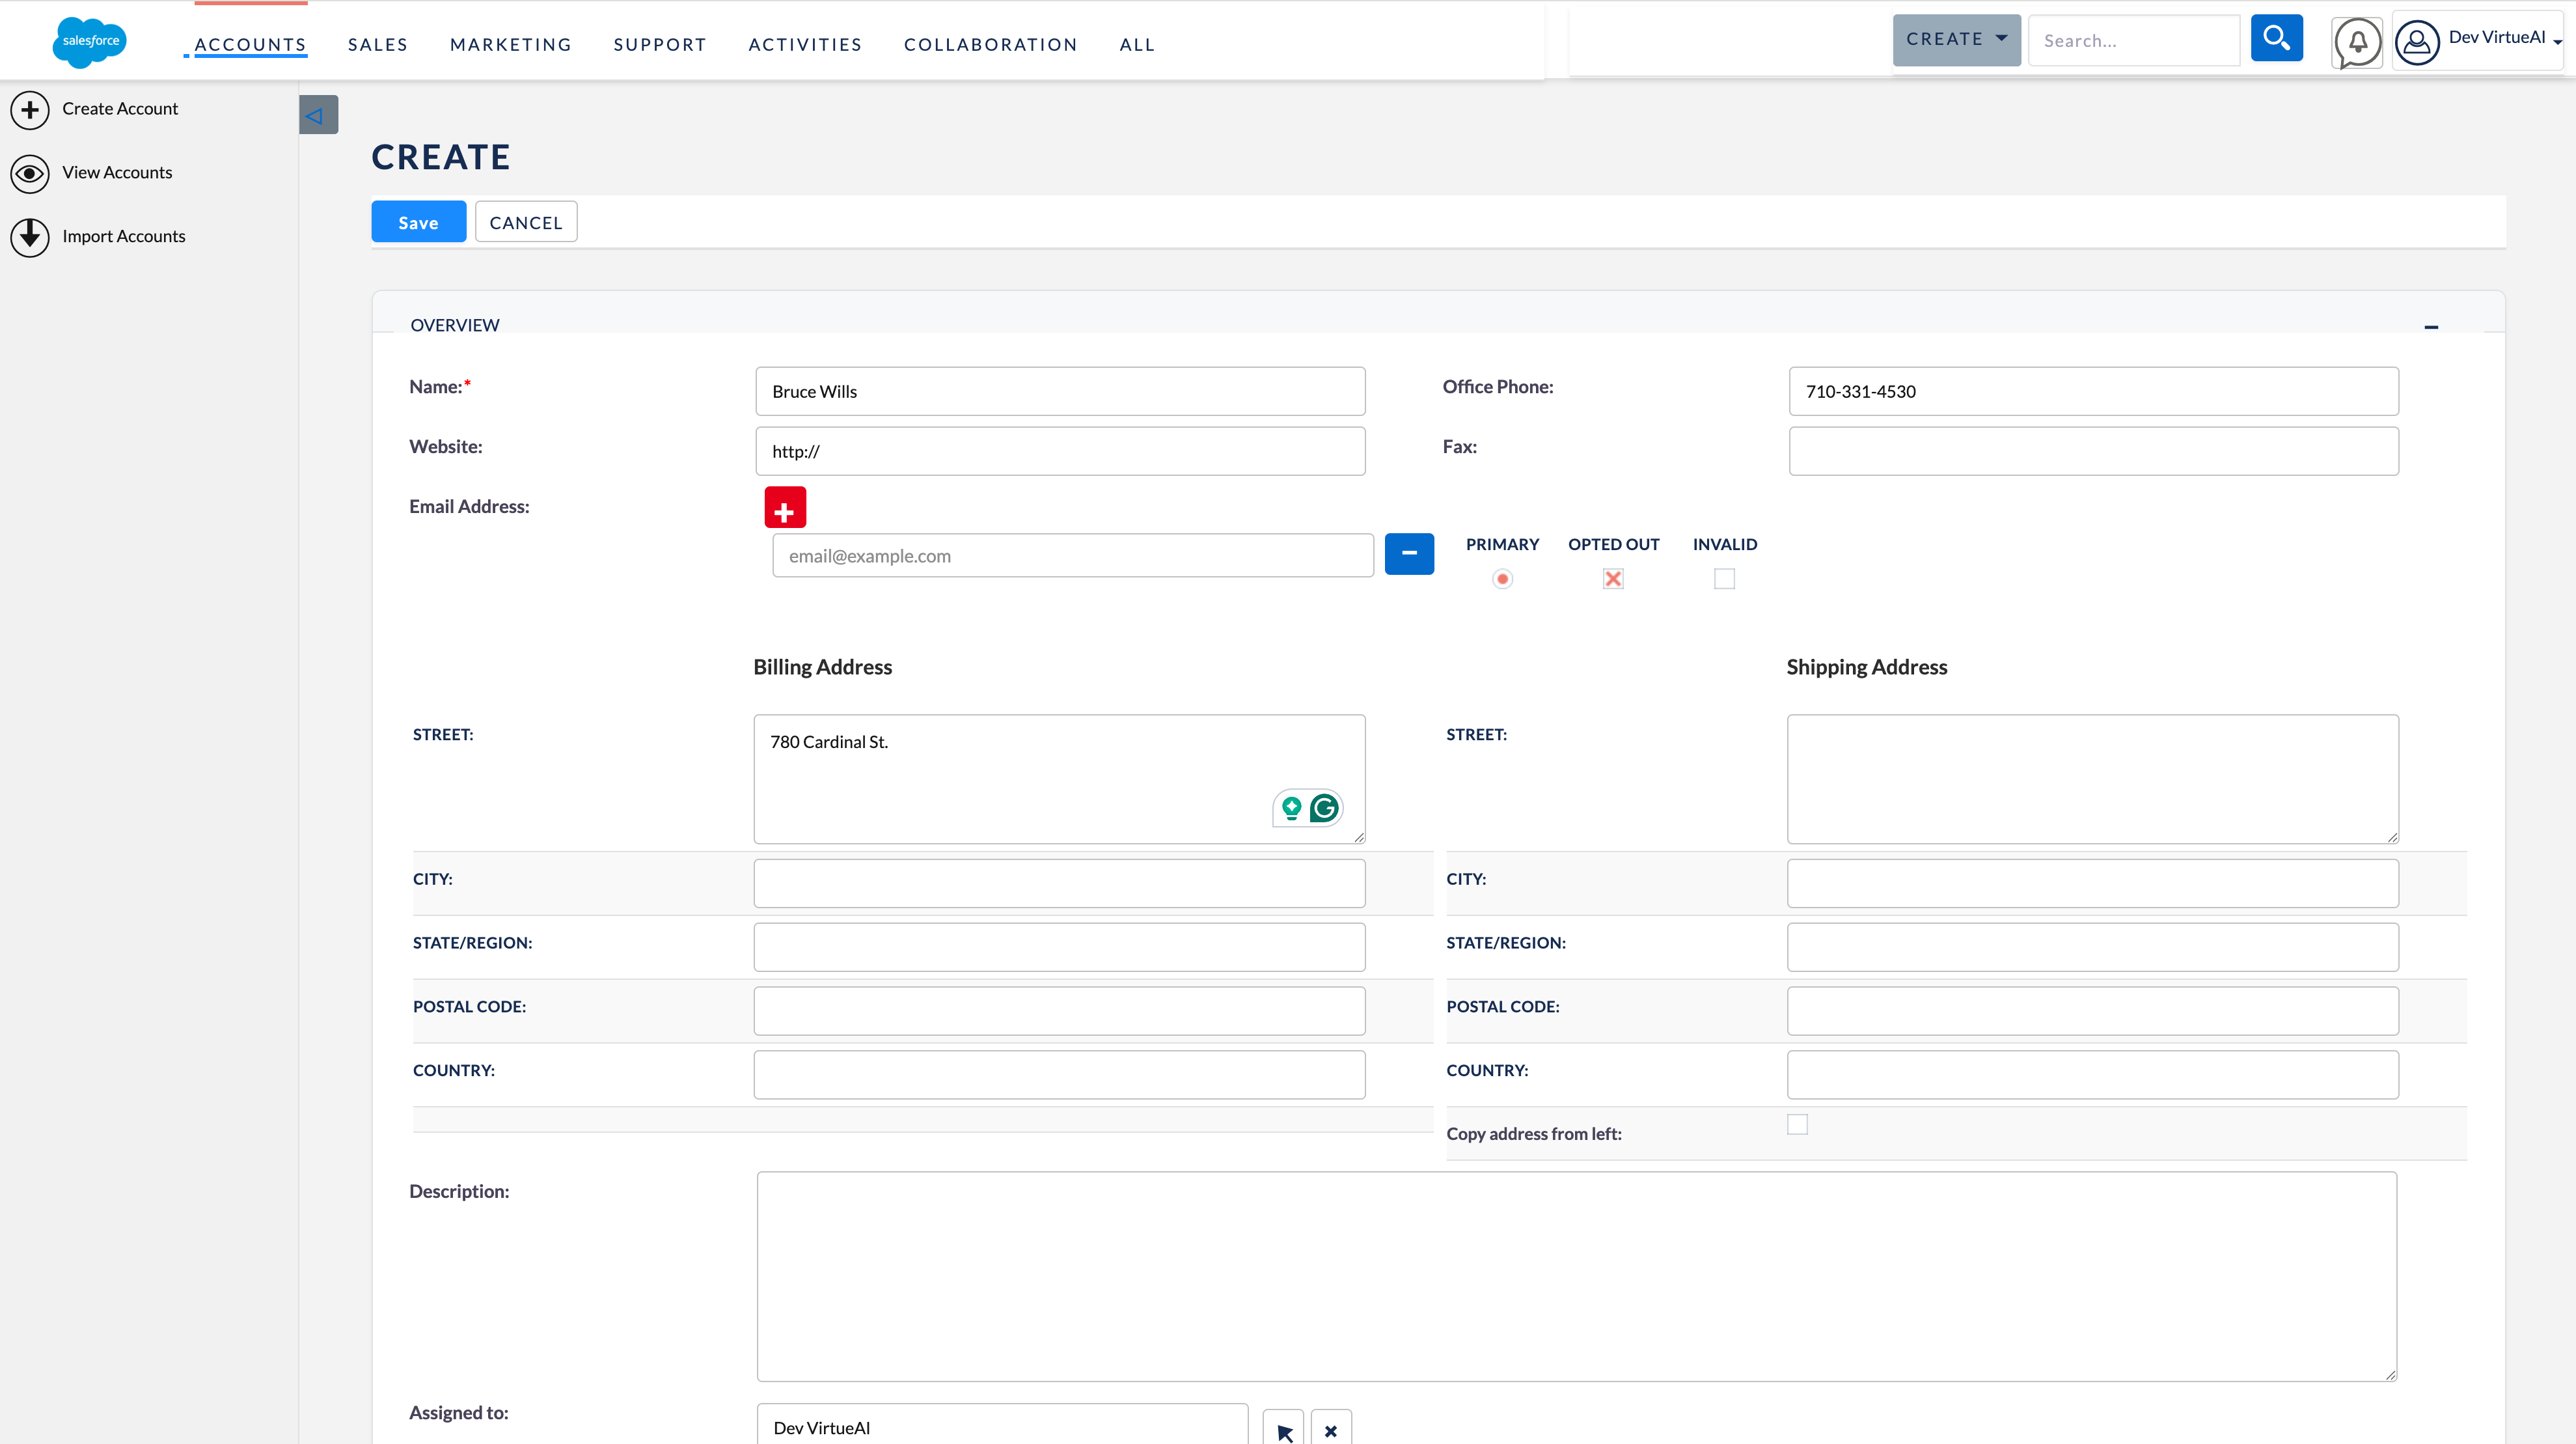Open the Sales menu
The height and width of the screenshot is (1444, 2576).
[x=378, y=45]
